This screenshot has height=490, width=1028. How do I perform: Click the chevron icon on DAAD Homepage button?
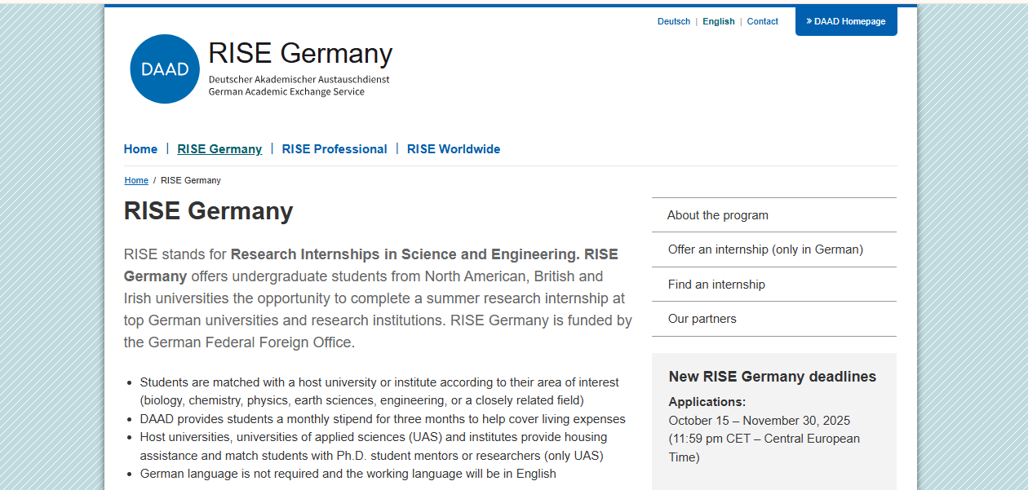810,21
